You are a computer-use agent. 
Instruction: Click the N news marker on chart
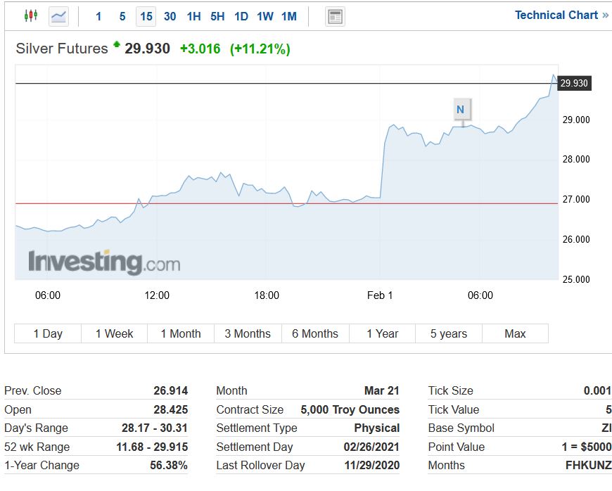(x=461, y=110)
